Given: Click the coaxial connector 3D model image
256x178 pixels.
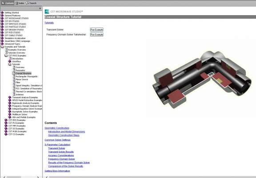Looking at the screenshot, I should [202, 79].
